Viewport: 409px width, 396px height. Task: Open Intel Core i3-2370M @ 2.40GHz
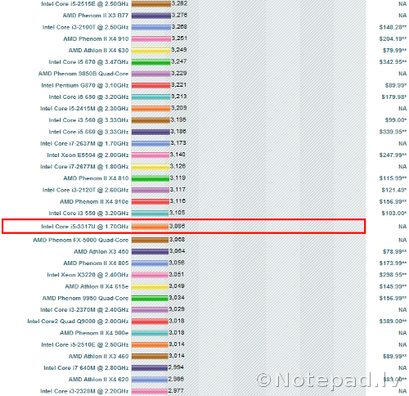[x=84, y=310]
